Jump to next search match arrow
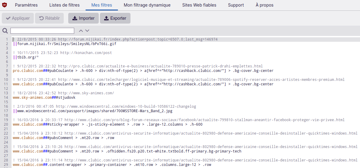 (87, 31)
